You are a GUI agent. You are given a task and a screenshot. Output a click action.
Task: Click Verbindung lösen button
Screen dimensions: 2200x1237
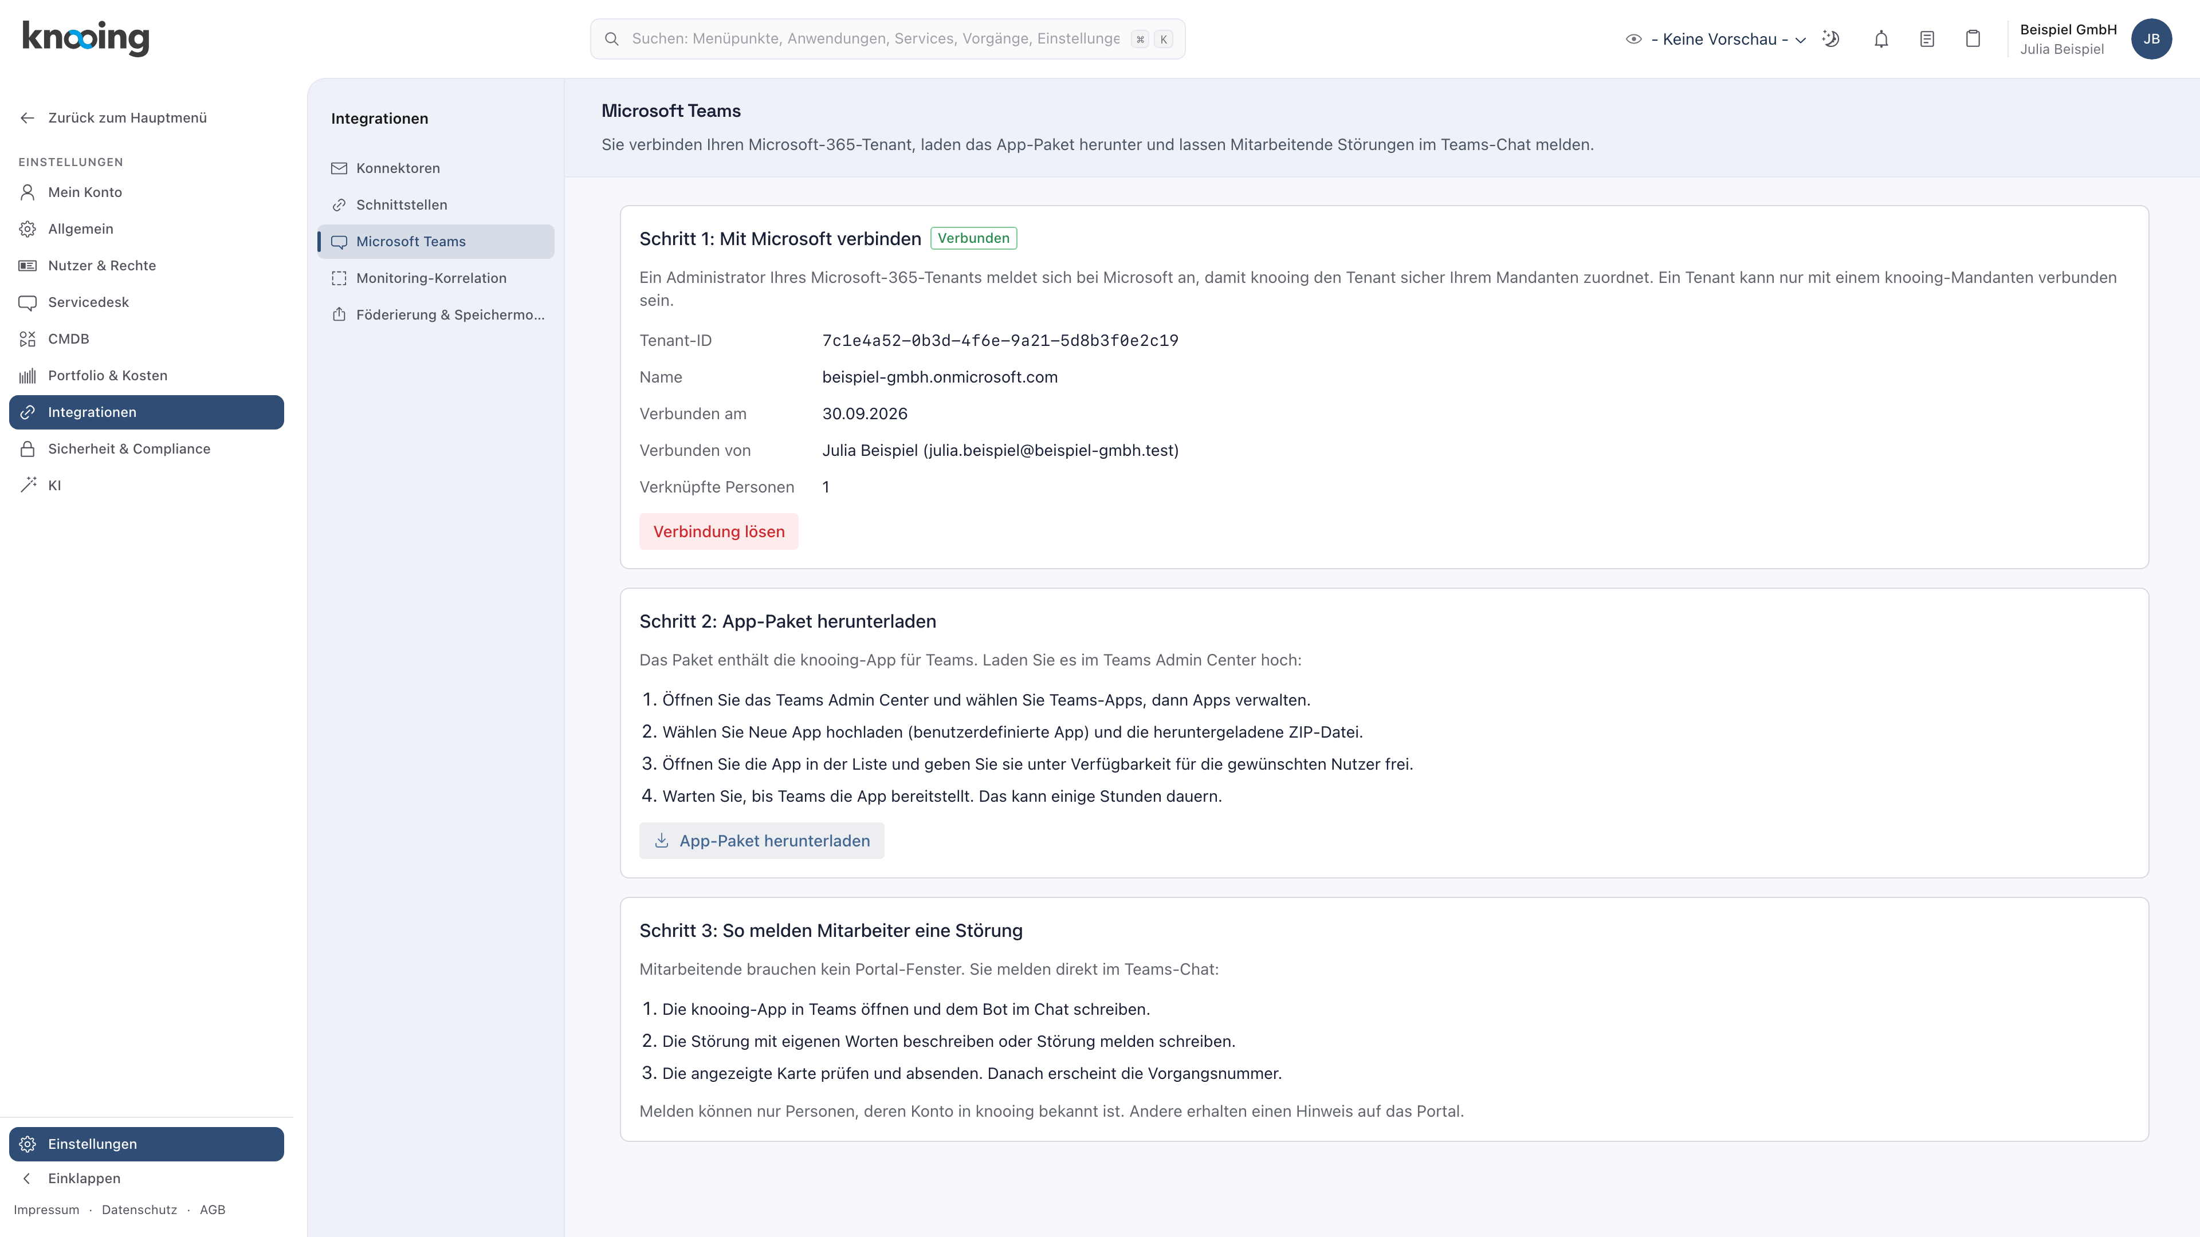coord(718,532)
